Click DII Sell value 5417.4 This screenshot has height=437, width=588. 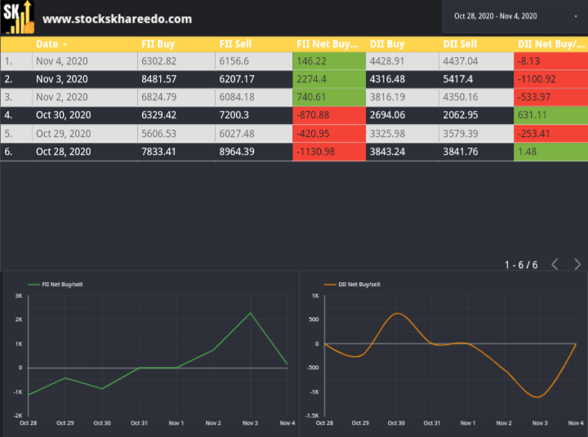458,79
